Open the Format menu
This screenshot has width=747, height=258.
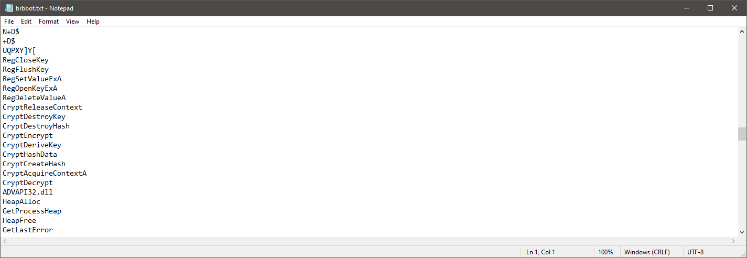tap(49, 21)
